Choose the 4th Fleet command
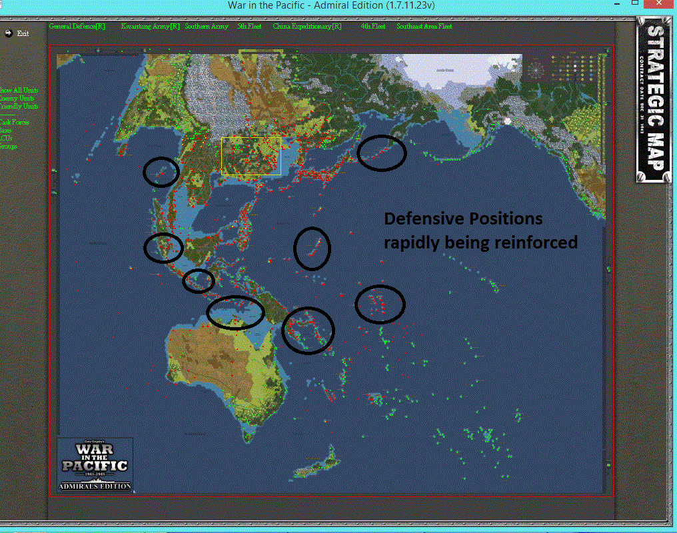Image resolution: width=677 pixels, height=533 pixels. (373, 27)
